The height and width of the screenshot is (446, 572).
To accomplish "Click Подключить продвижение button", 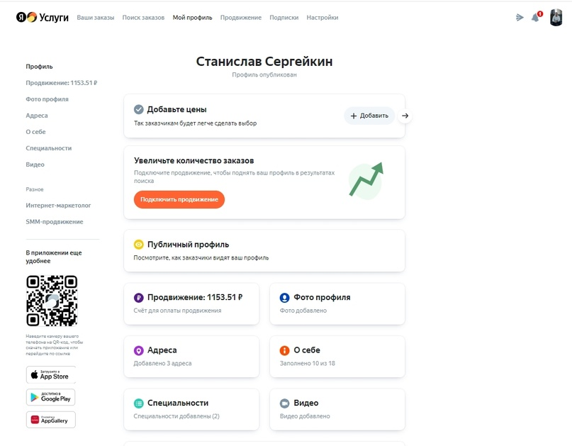I will [x=180, y=201].
